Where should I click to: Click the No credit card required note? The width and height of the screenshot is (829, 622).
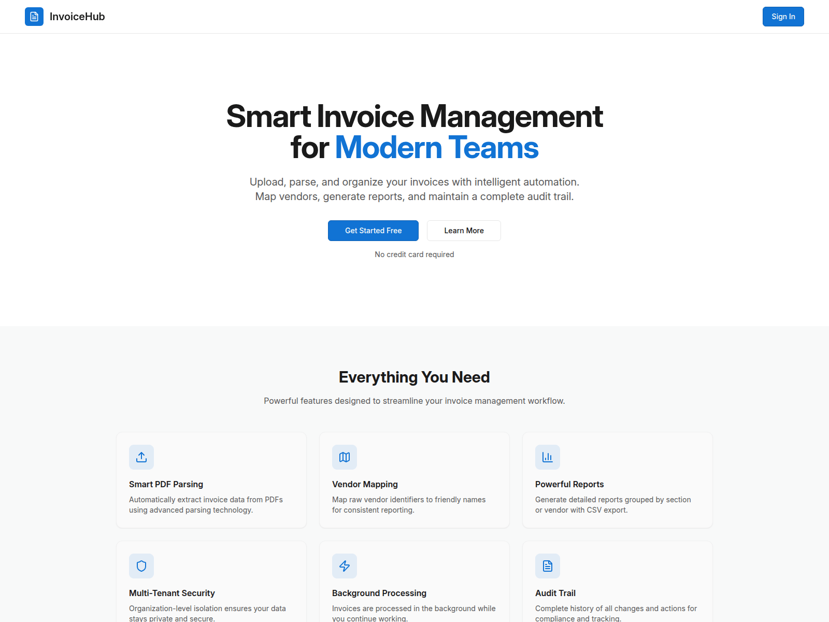[414, 255]
